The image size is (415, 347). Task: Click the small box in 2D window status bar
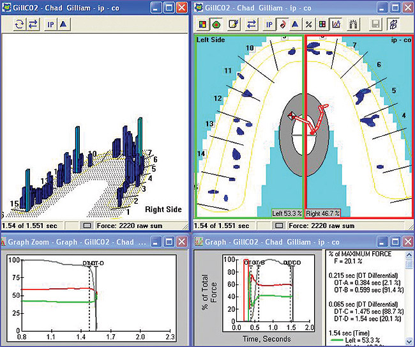pos(280,225)
